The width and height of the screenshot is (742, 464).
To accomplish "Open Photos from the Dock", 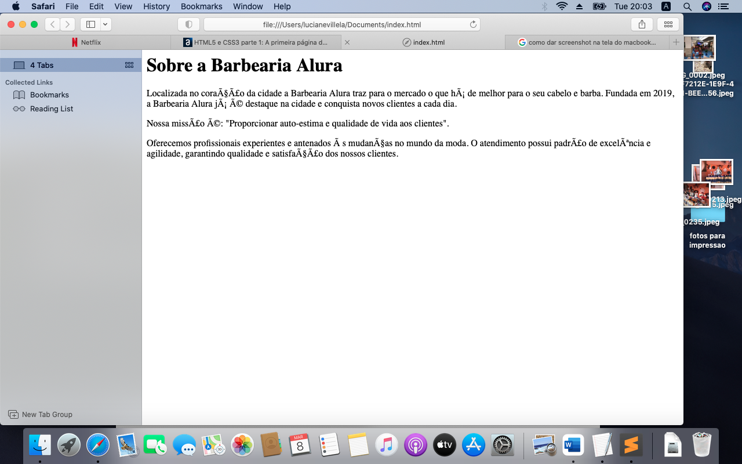I will click(242, 445).
